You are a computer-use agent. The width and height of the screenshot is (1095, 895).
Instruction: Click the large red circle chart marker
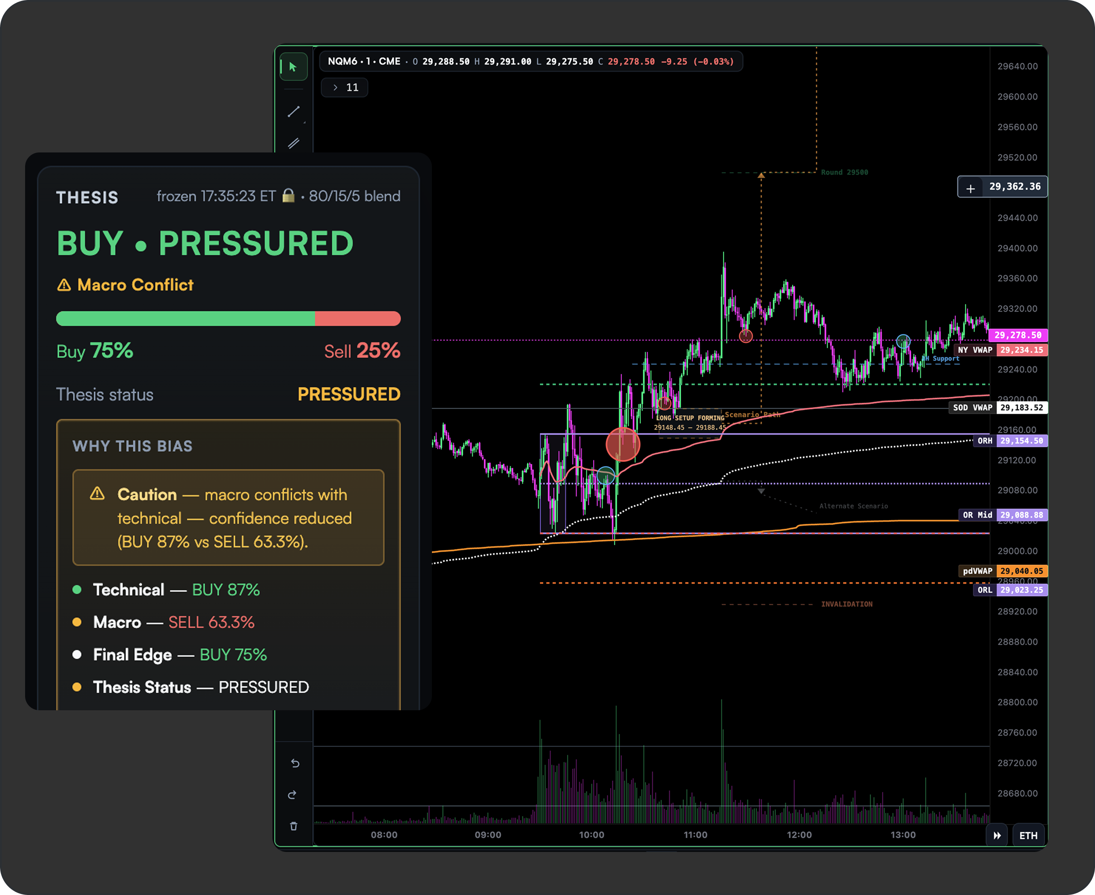623,444
